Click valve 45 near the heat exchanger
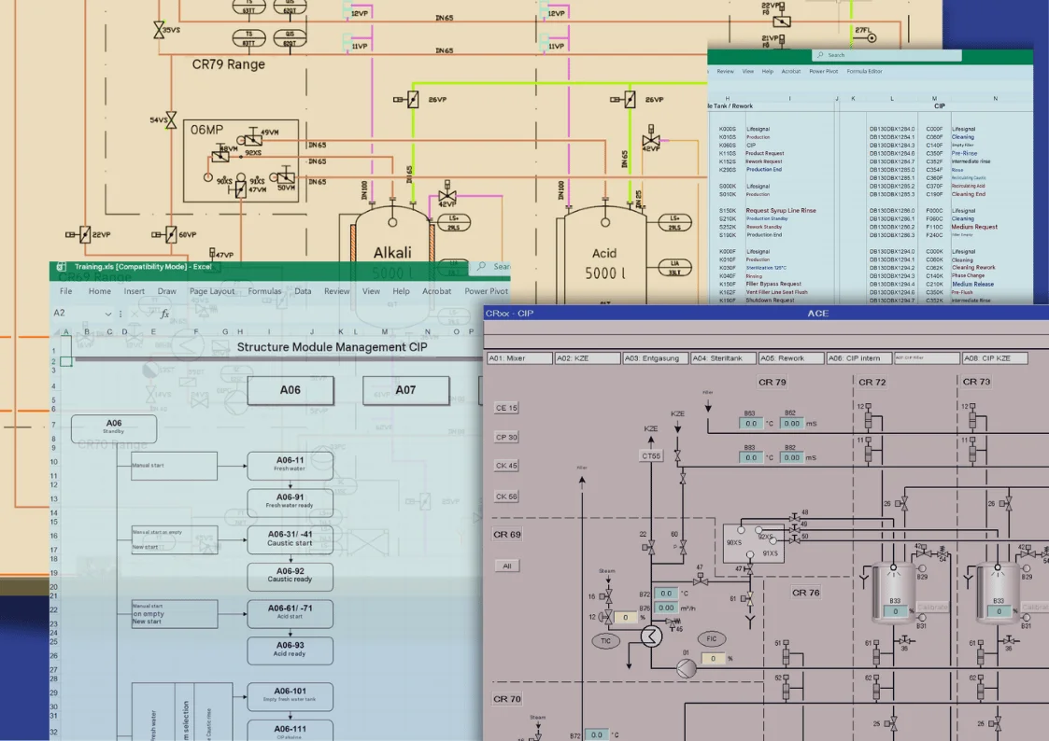This screenshot has height=741, width=1049. click(x=673, y=623)
